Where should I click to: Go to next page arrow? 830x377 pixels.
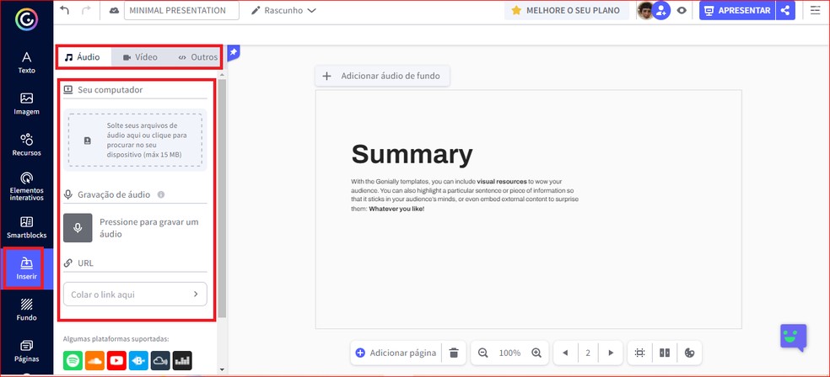[x=611, y=353]
